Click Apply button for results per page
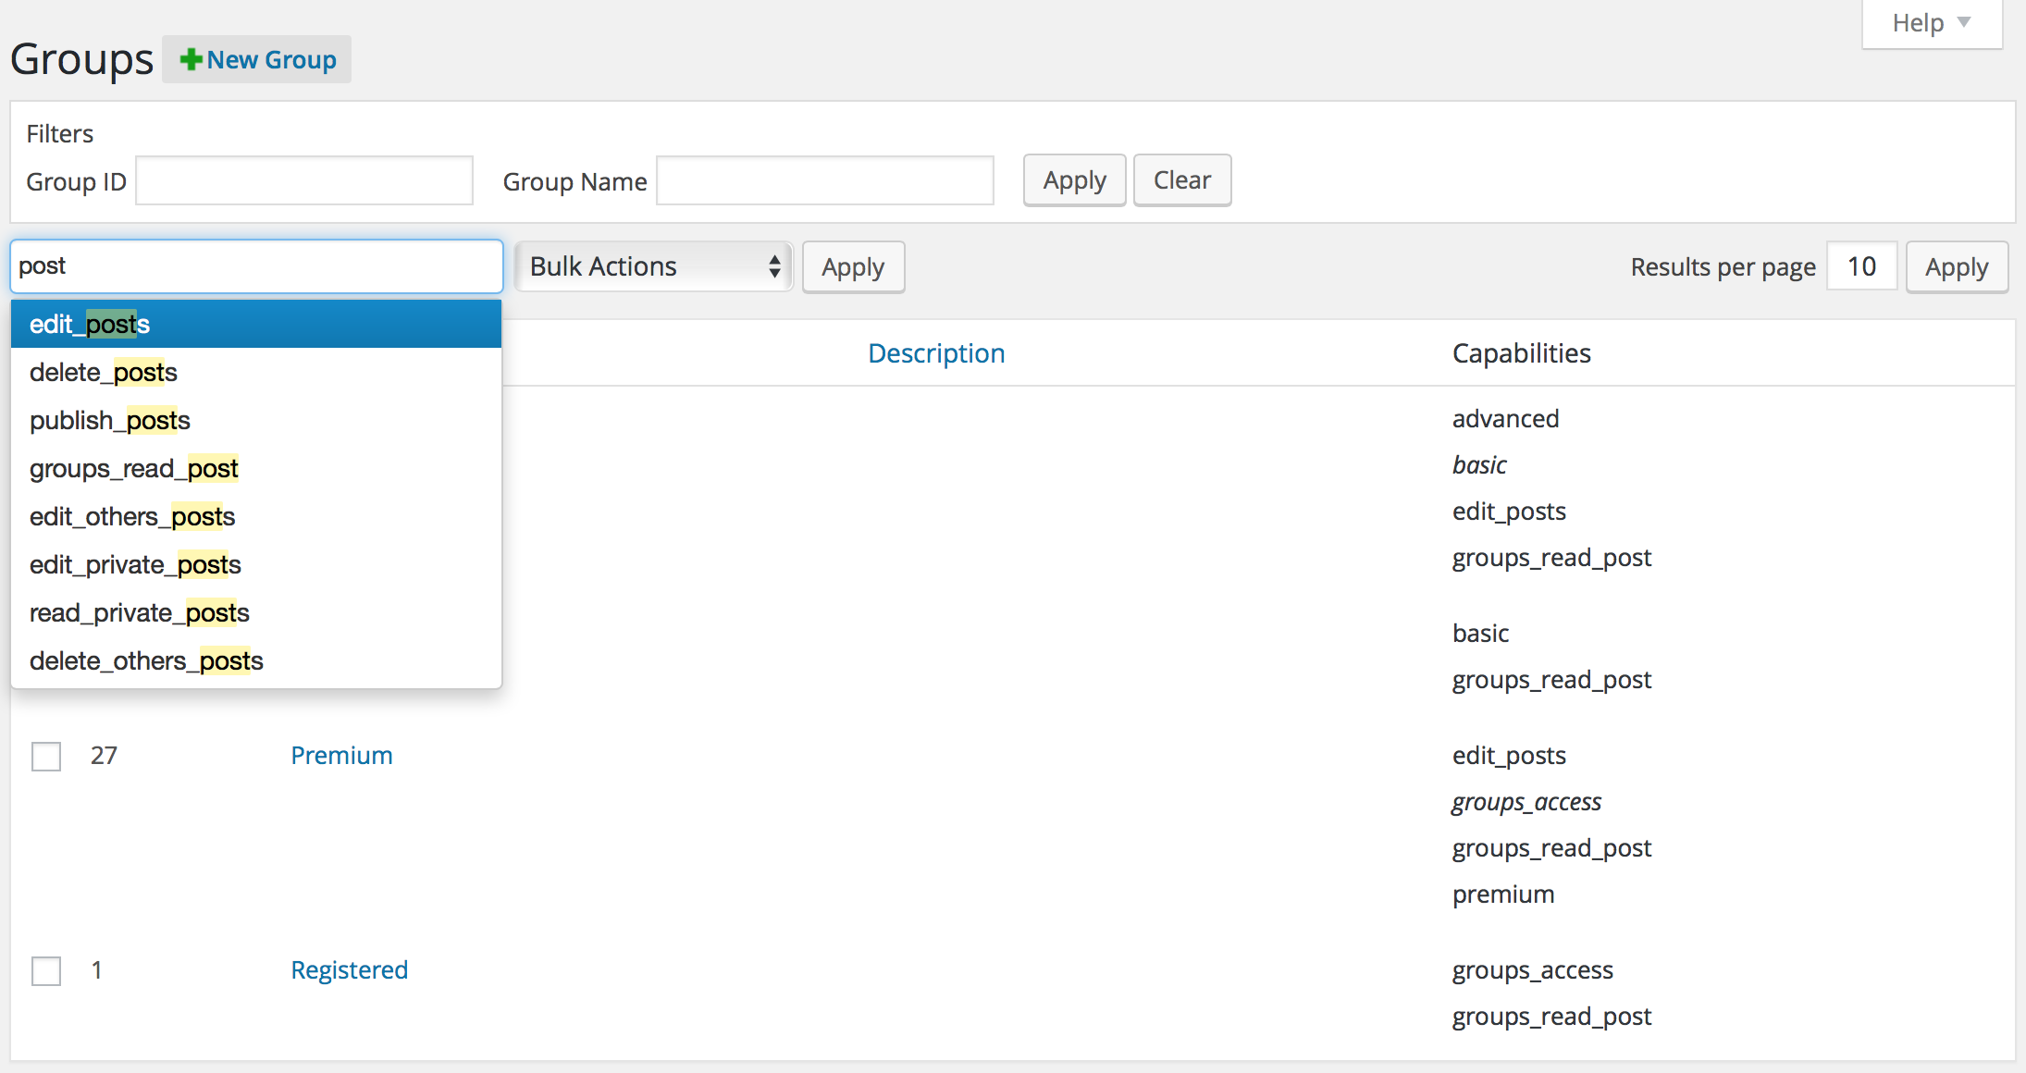2026x1073 pixels. click(1958, 265)
